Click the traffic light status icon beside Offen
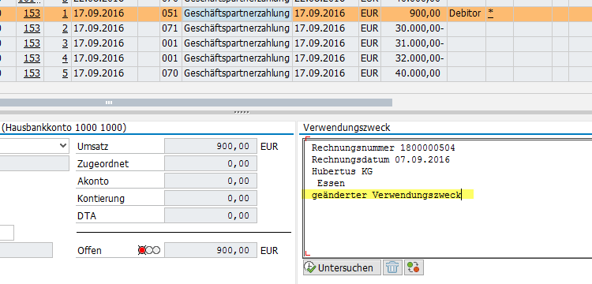Image resolution: width=592 pixels, height=284 pixels. [x=149, y=250]
